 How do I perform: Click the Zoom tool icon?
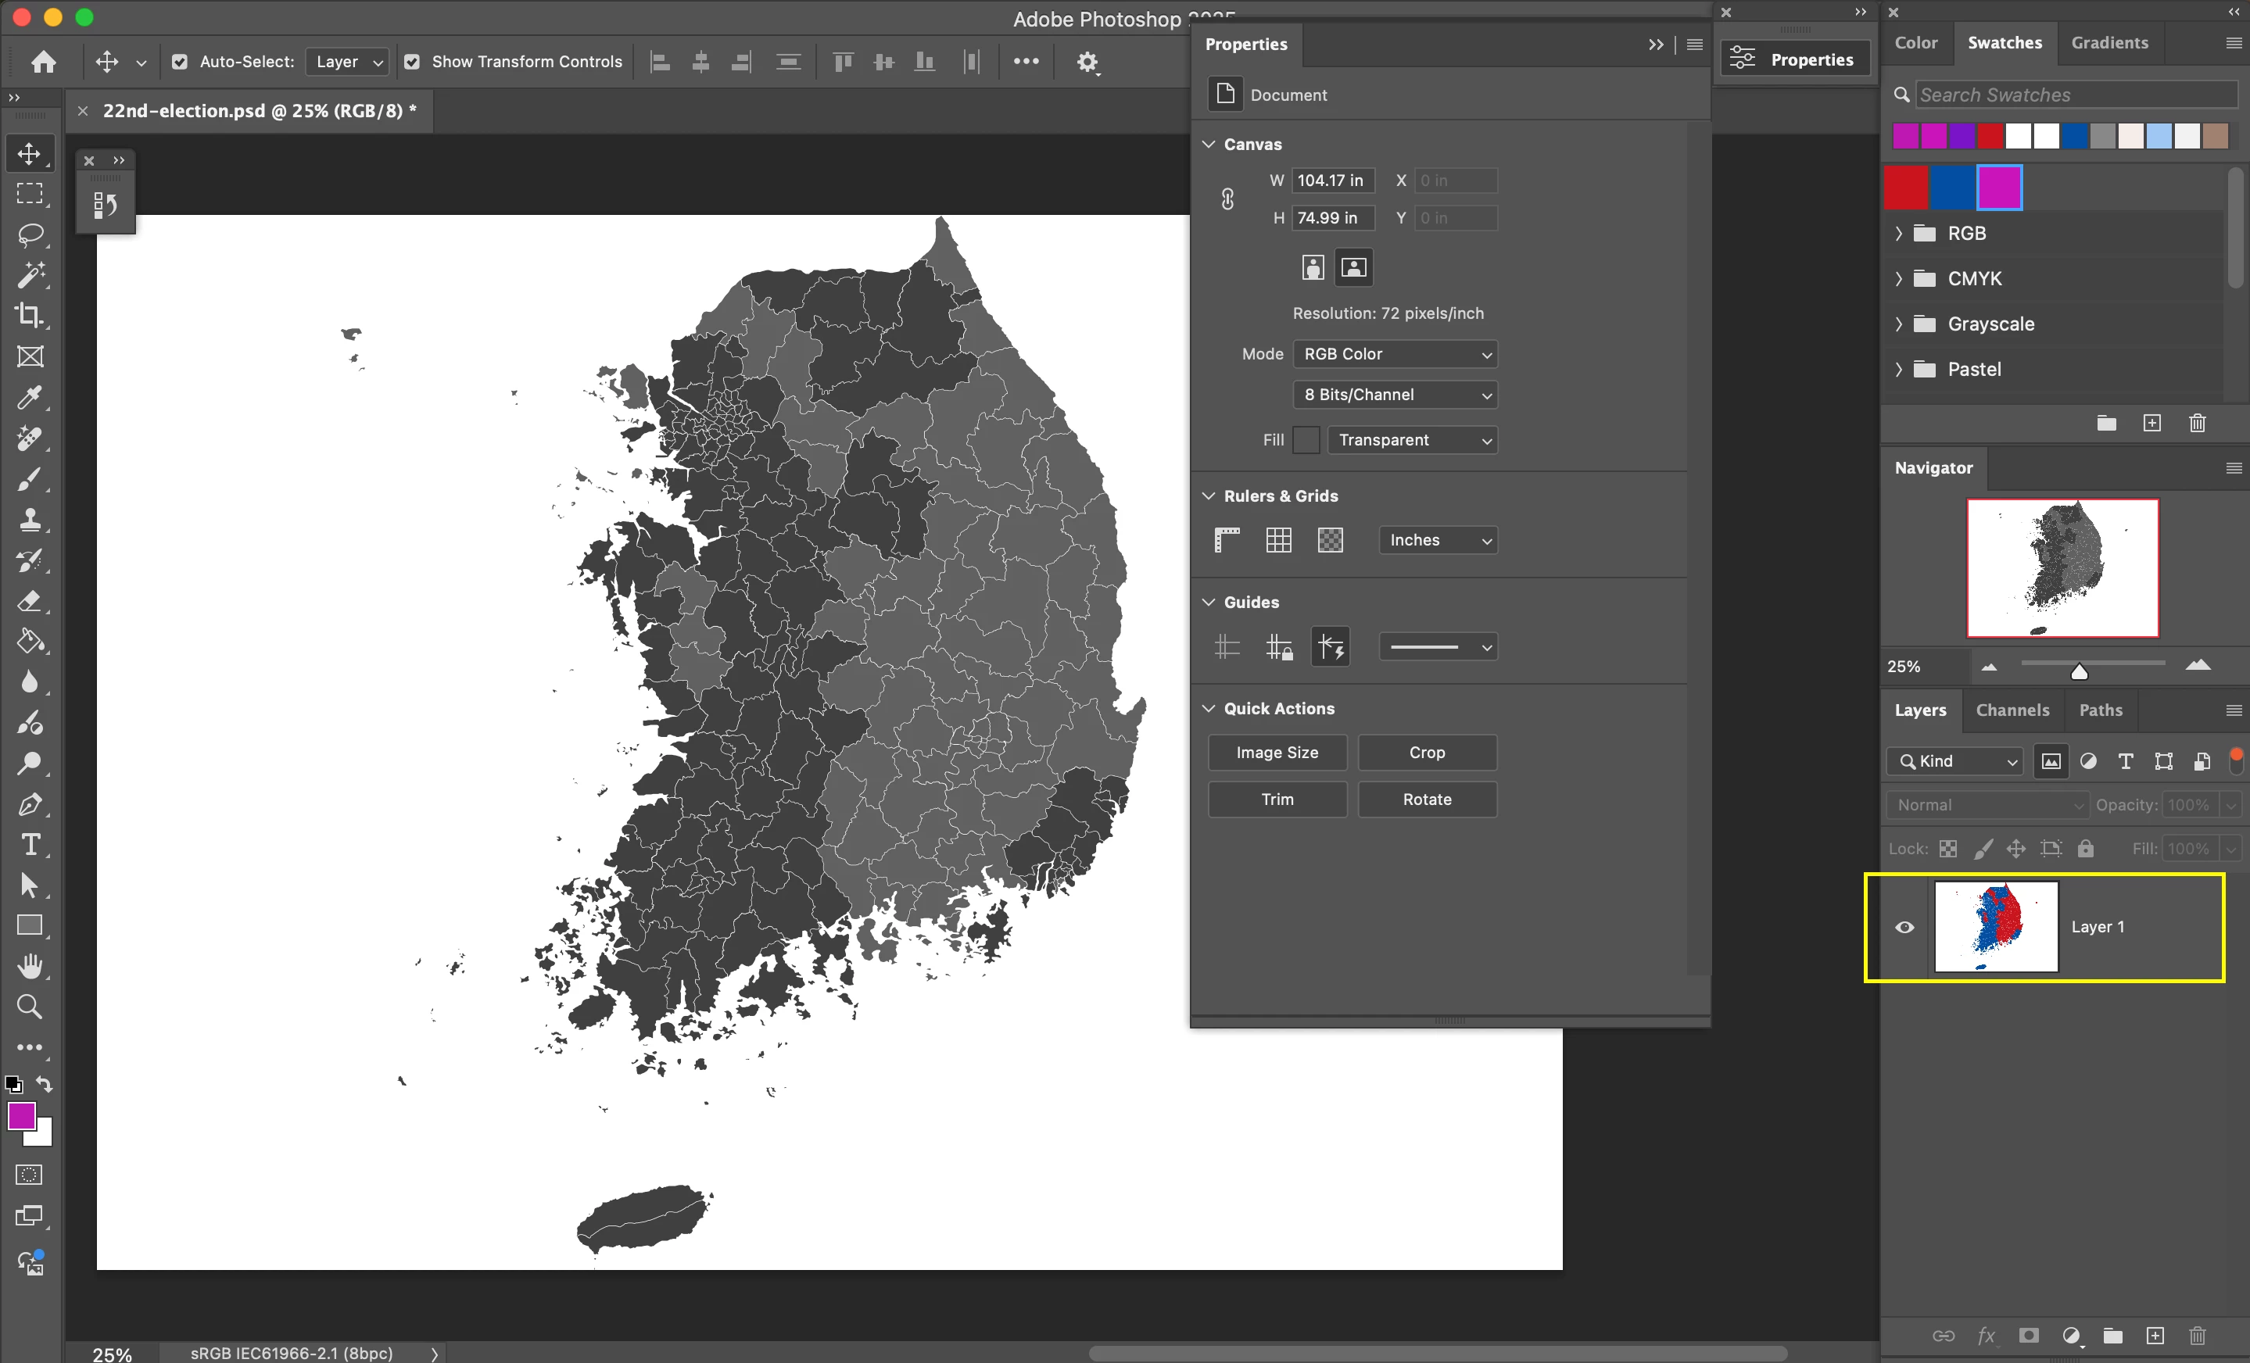click(30, 1006)
